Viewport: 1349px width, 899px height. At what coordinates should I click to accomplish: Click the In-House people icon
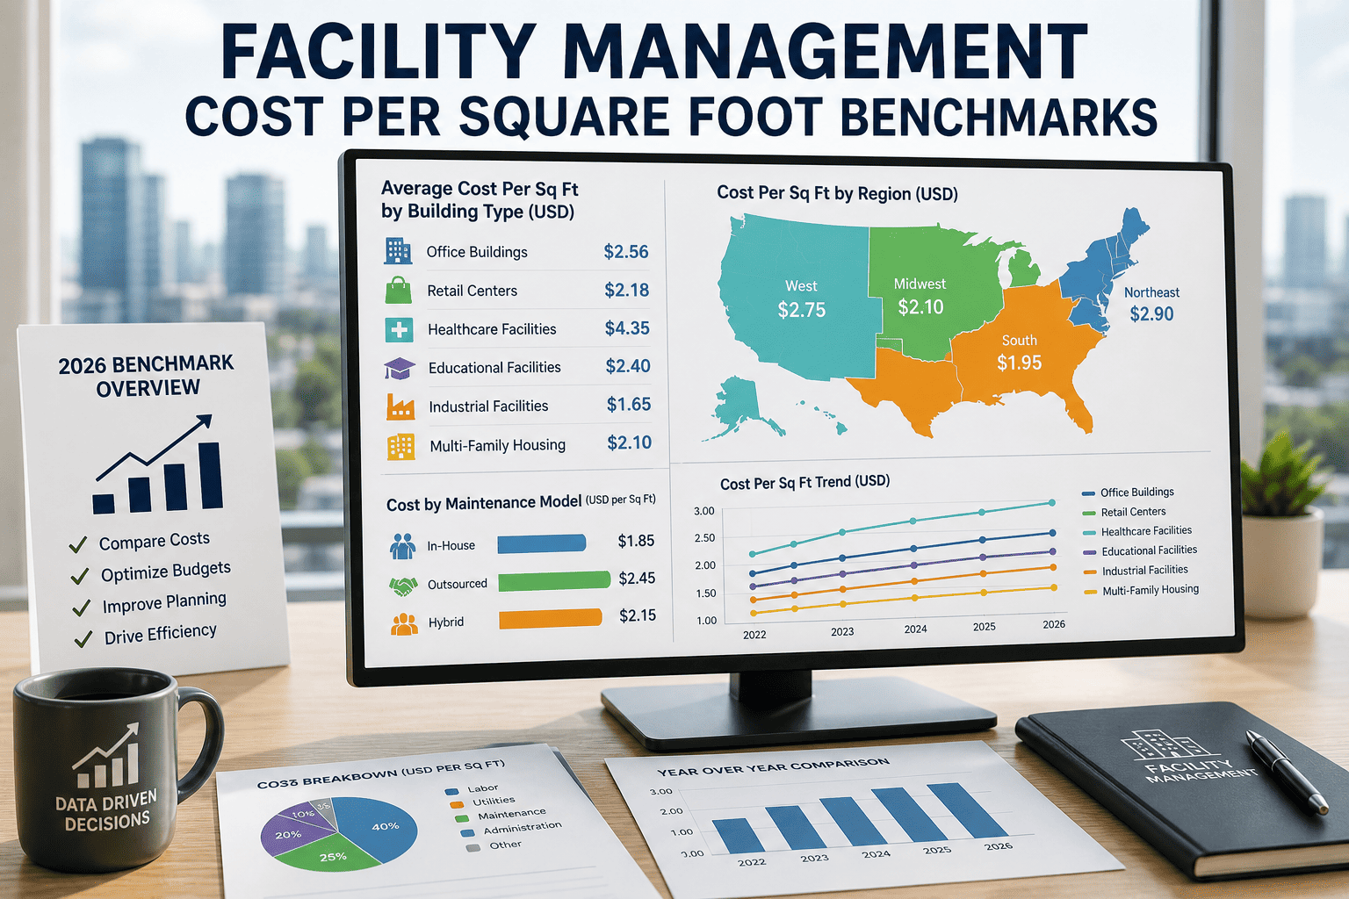click(402, 546)
